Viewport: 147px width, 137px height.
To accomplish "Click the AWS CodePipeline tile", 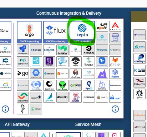I will pyautogui.click(x=115, y=38).
